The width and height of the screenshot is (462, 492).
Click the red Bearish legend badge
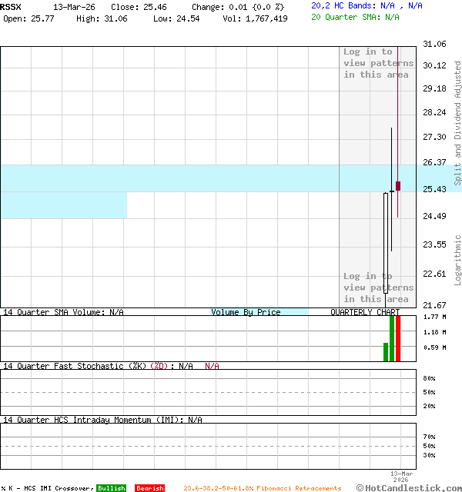(x=149, y=488)
